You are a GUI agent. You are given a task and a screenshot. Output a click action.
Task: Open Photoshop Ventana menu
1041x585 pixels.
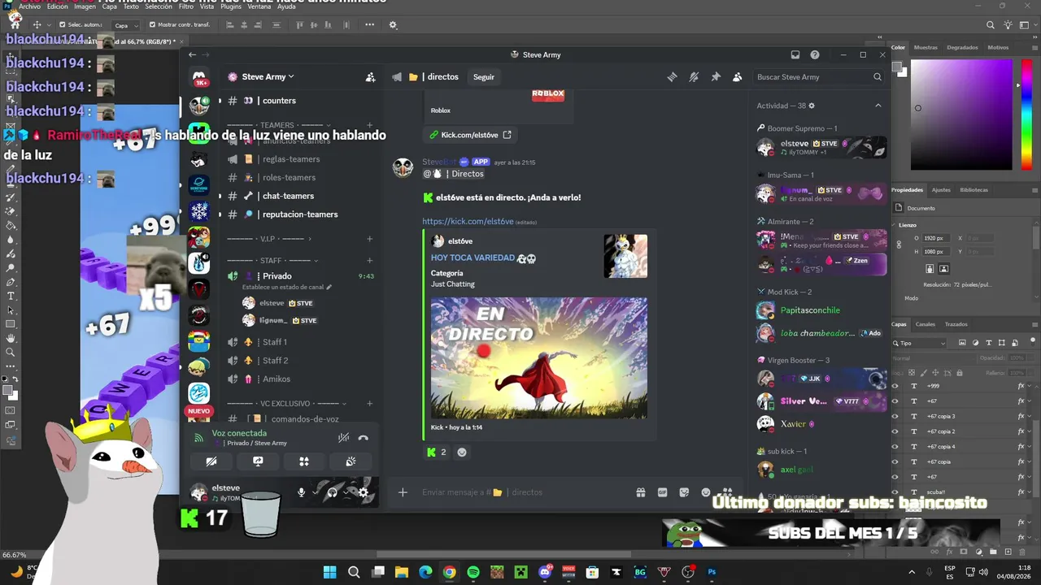(x=259, y=6)
